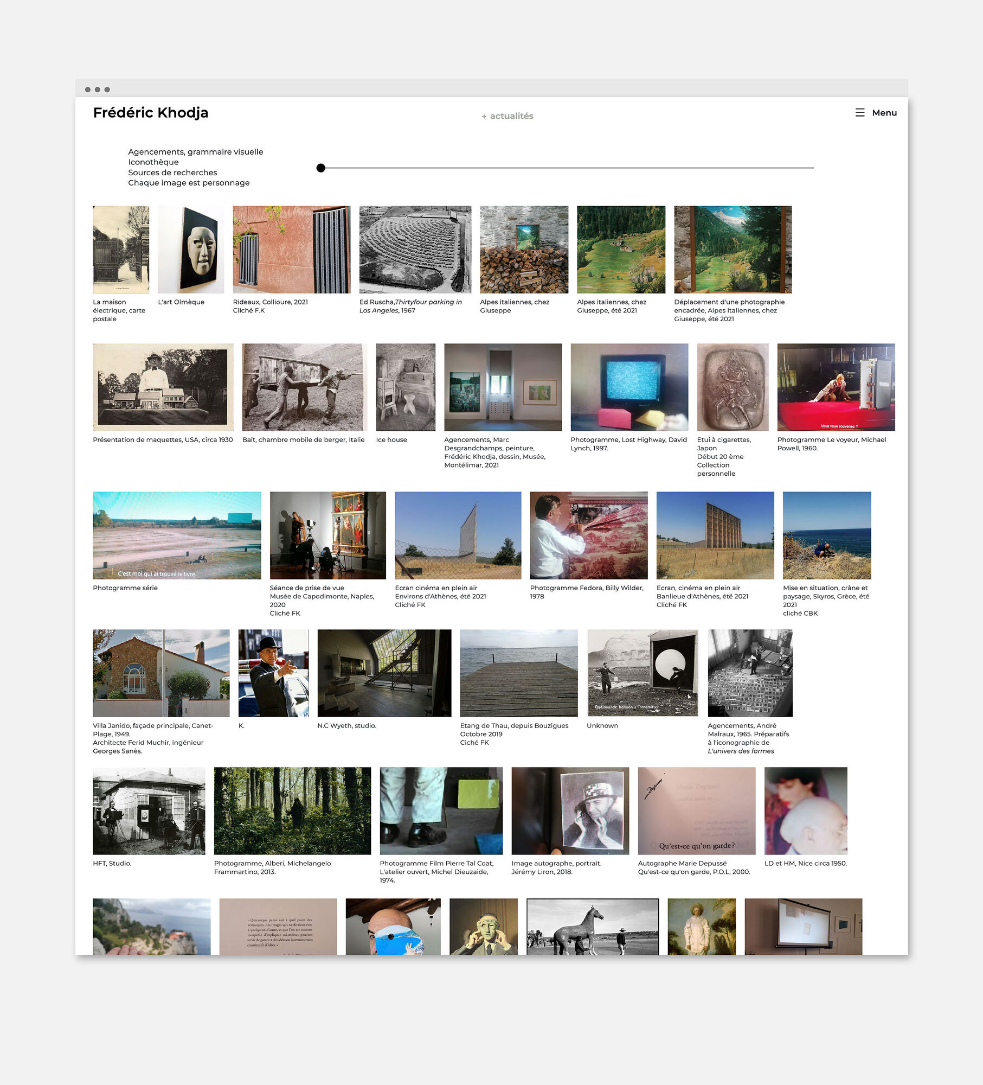Image resolution: width=983 pixels, height=1085 pixels.
Task: Click the Villa Janido façade photo
Action: (x=161, y=674)
